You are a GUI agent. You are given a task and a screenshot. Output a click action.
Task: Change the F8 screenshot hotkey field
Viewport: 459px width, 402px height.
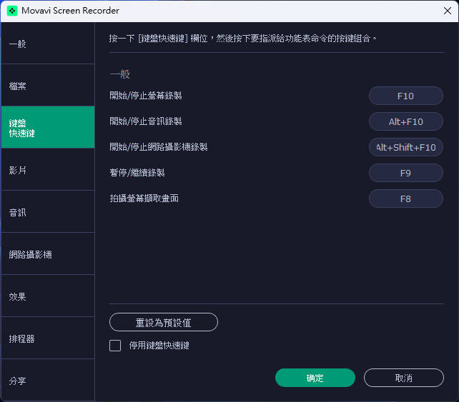405,199
